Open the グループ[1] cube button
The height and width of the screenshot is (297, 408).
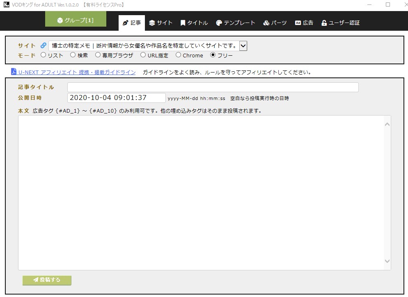(76, 20)
